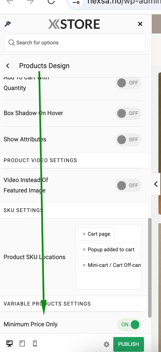
Task: Switch to mobile preview icon
Action: pyautogui.click(x=35, y=343)
